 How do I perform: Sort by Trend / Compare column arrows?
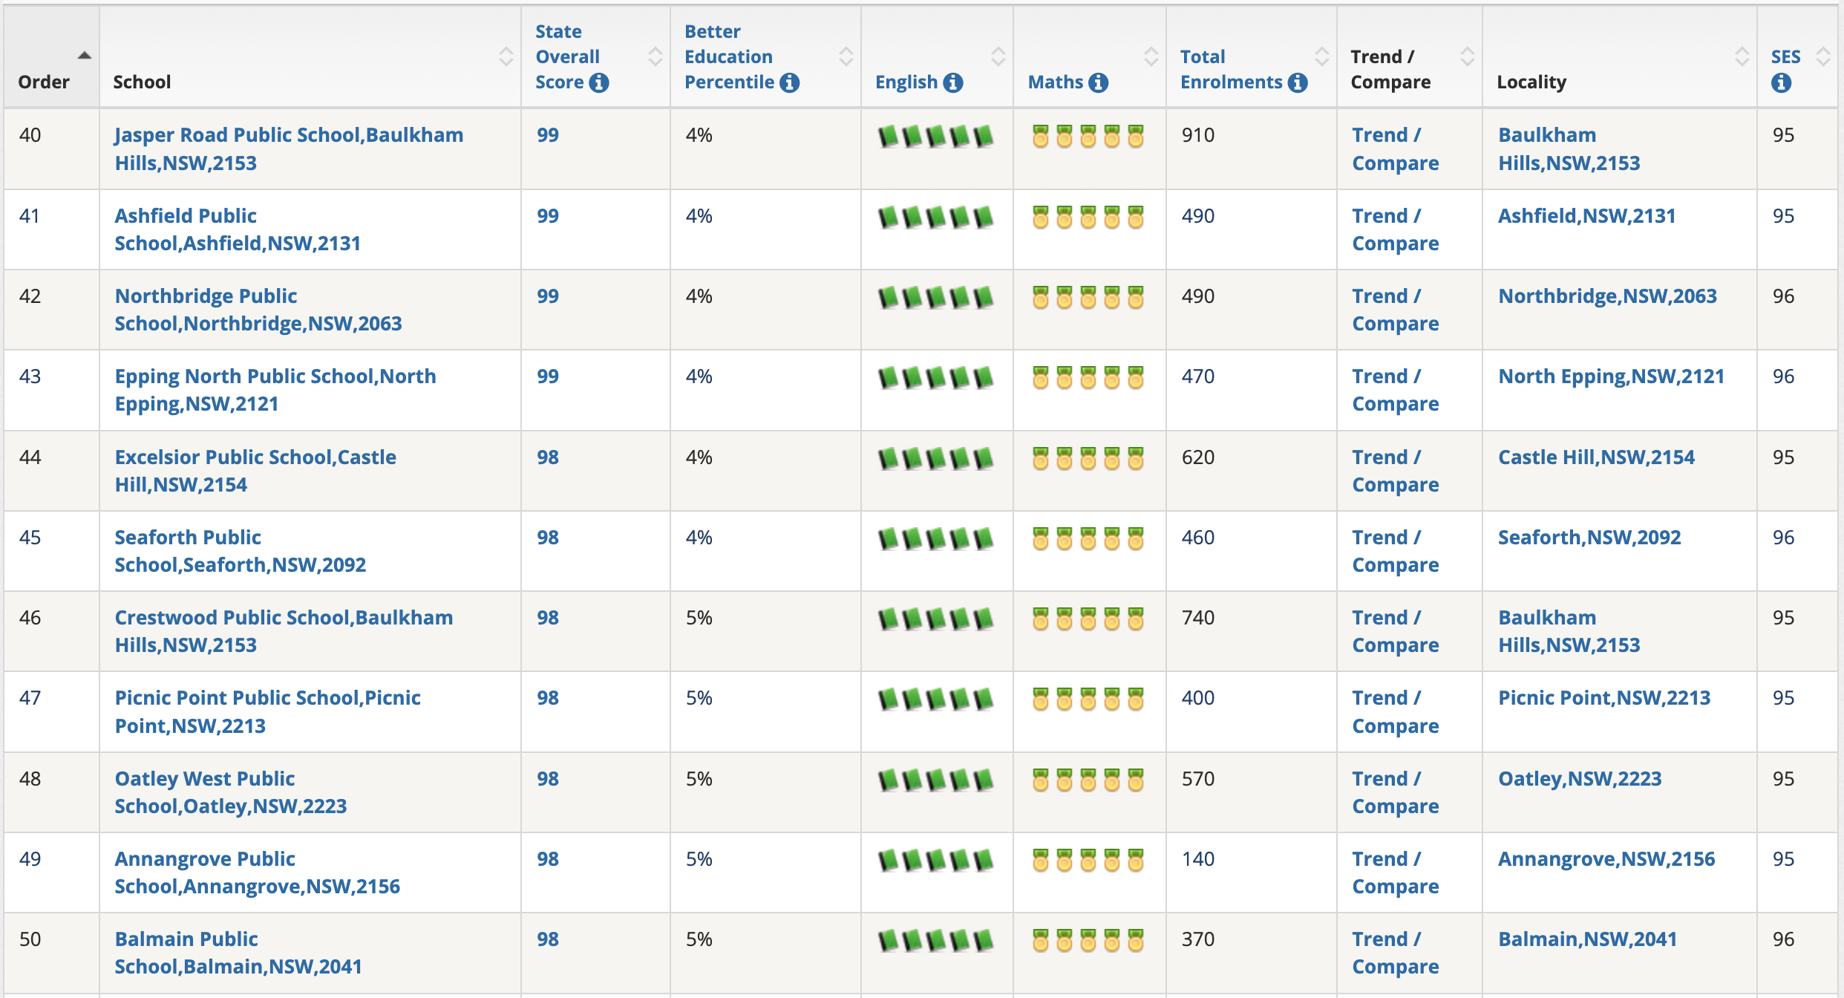point(1467,56)
